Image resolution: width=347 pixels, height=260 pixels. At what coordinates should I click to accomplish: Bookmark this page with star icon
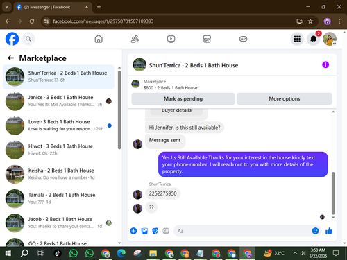[x=310, y=21]
